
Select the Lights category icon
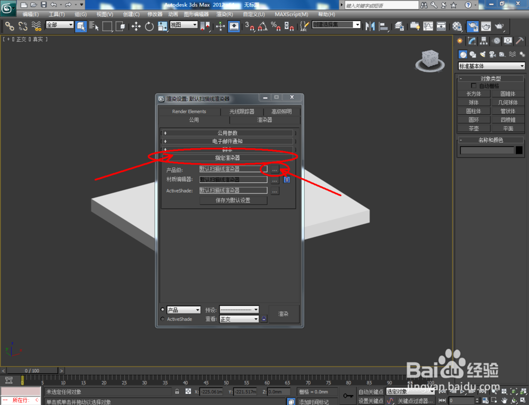pyautogui.click(x=483, y=54)
